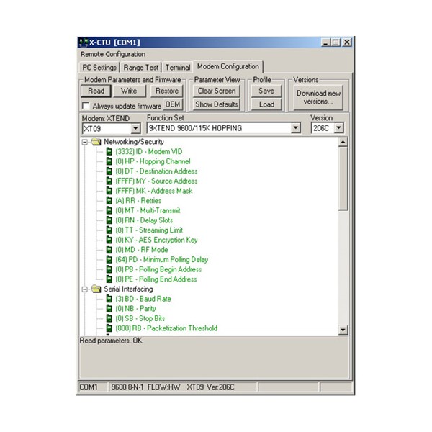Click the Write button

[129, 91]
